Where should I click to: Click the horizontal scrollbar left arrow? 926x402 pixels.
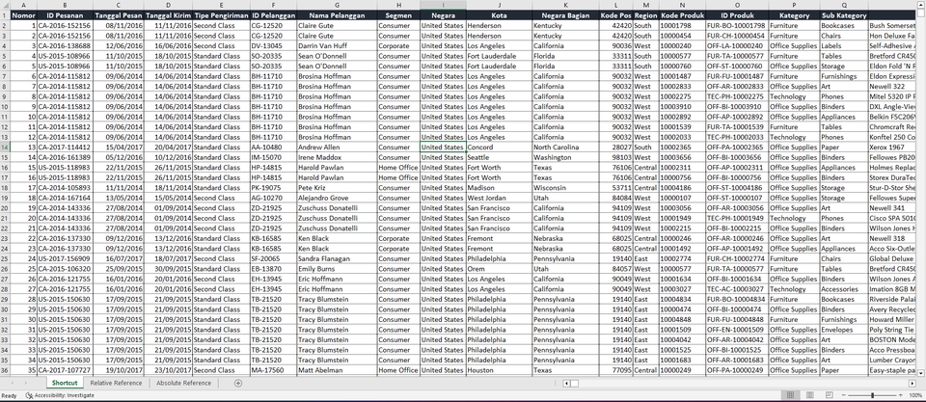coord(566,383)
